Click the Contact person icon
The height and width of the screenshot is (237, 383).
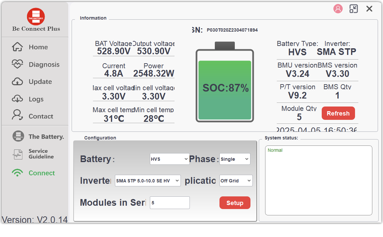click(x=17, y=115)
